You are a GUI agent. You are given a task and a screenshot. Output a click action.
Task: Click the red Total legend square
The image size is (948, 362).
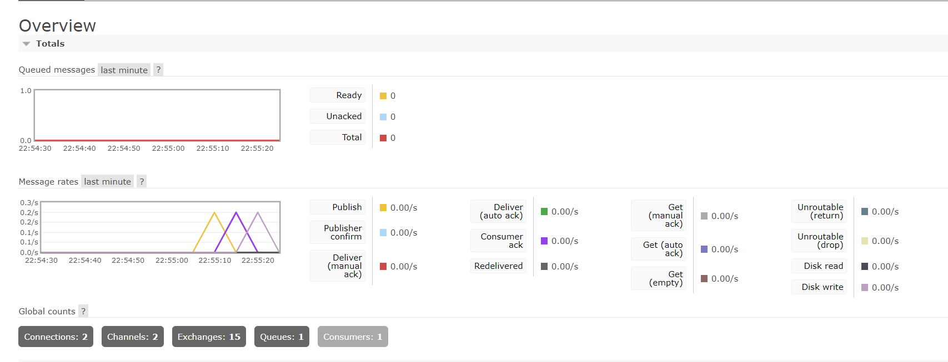(x=383, y=138)
